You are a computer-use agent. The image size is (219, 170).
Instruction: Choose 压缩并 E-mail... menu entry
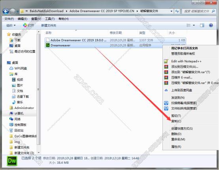pyautogui.click(x=182, y=77)
